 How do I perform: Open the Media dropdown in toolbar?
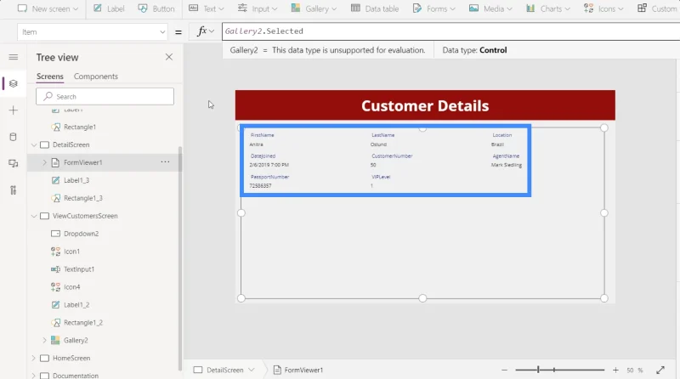[x=490, y=8]
